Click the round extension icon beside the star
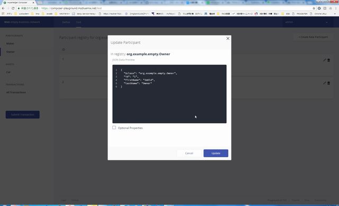Image resolution: width=339 pixels, height=206 pixels. [x=319, y=8]
